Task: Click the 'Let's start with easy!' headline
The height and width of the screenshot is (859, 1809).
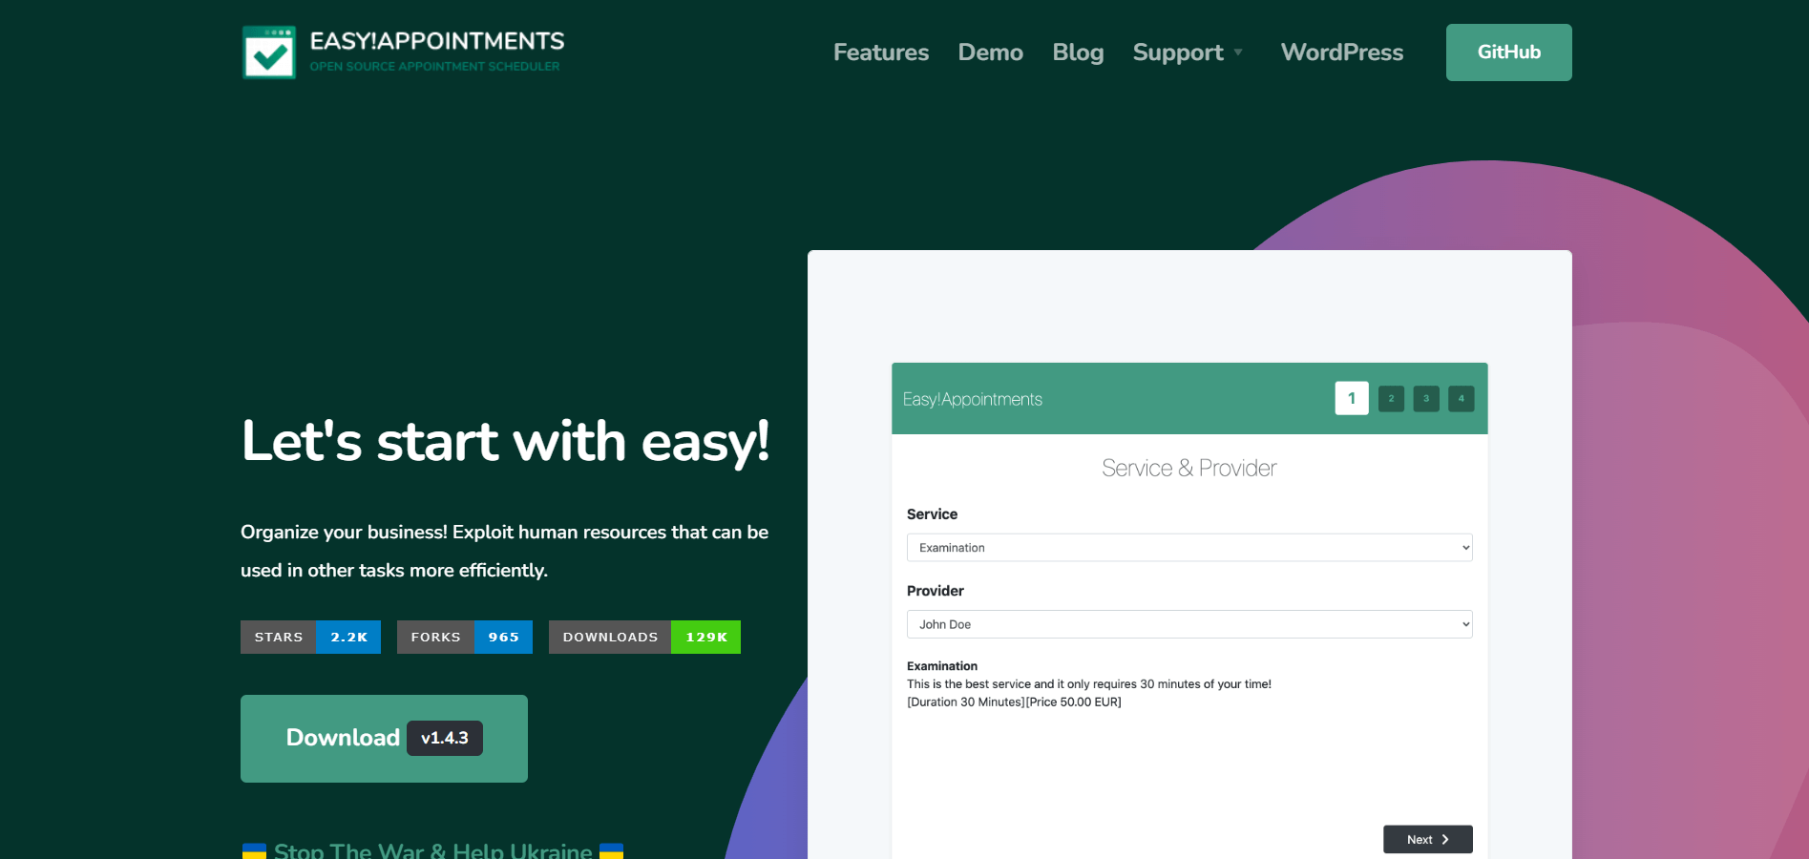Action: coord(506,441)
